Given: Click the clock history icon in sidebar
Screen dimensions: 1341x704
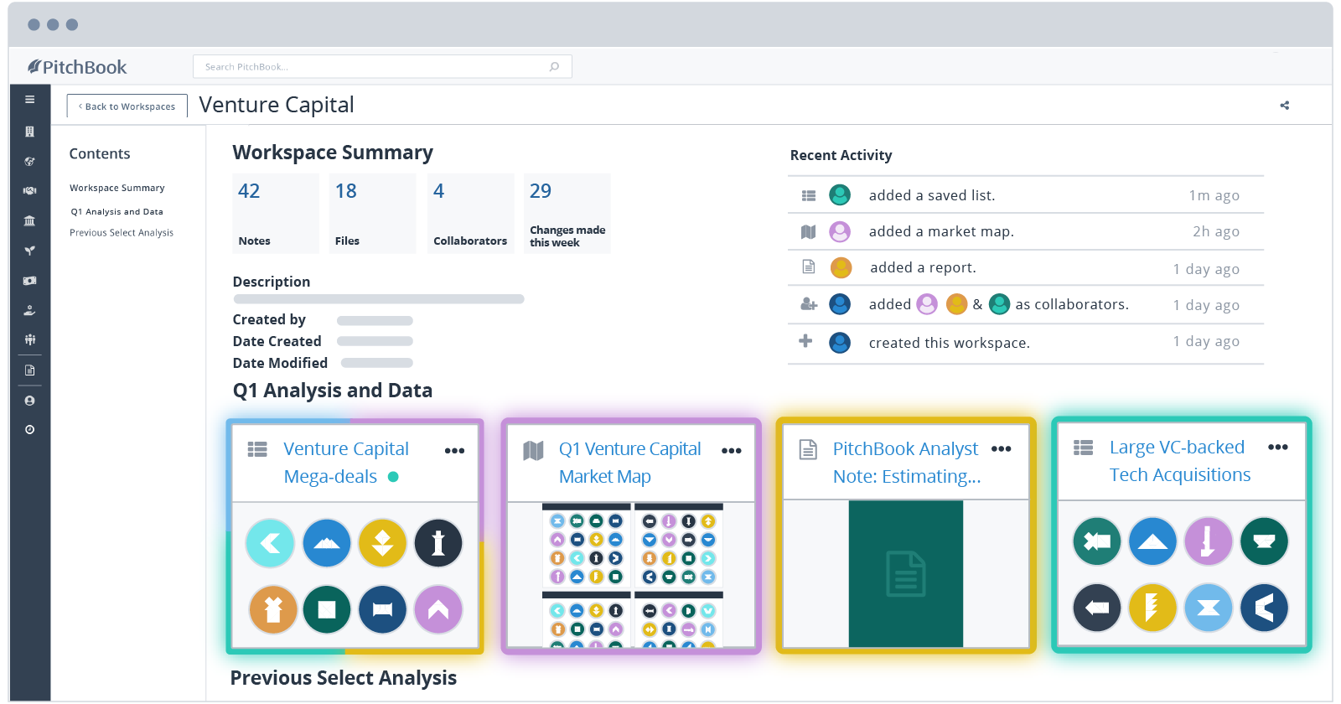Looking at the screenshot, I should click(x=29, y=430).
